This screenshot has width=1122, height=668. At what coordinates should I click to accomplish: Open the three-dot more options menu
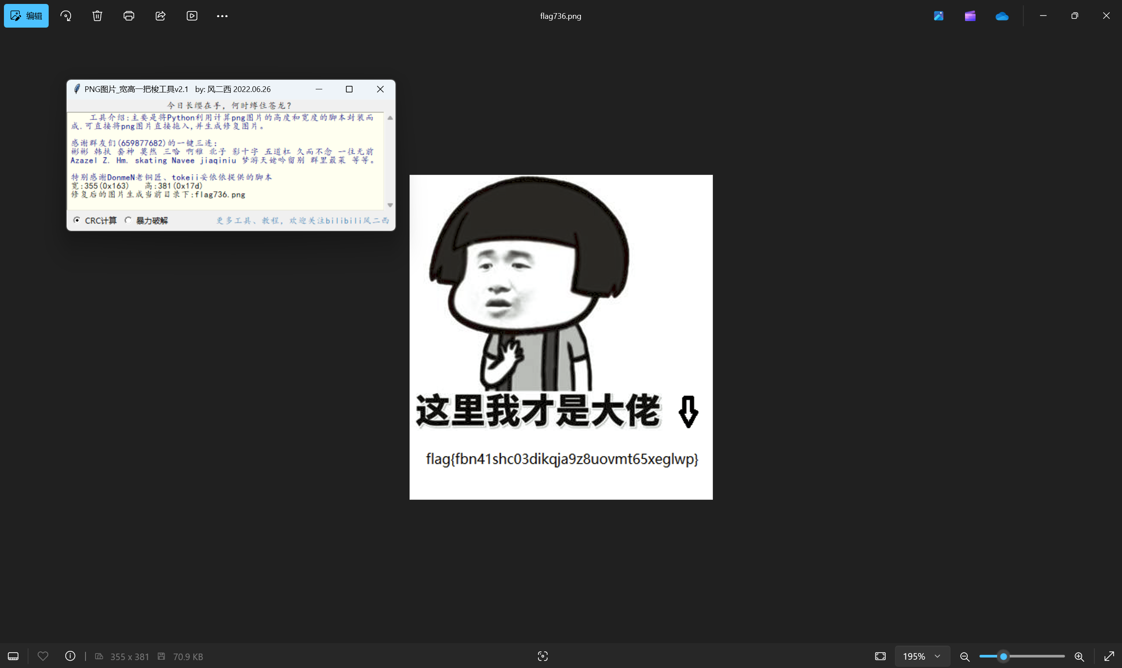[x=222, y=16]
